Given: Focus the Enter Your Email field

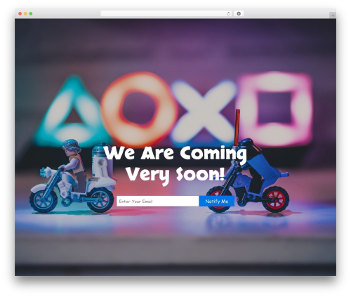Looking at the screenshot, I should coord(158,202).
